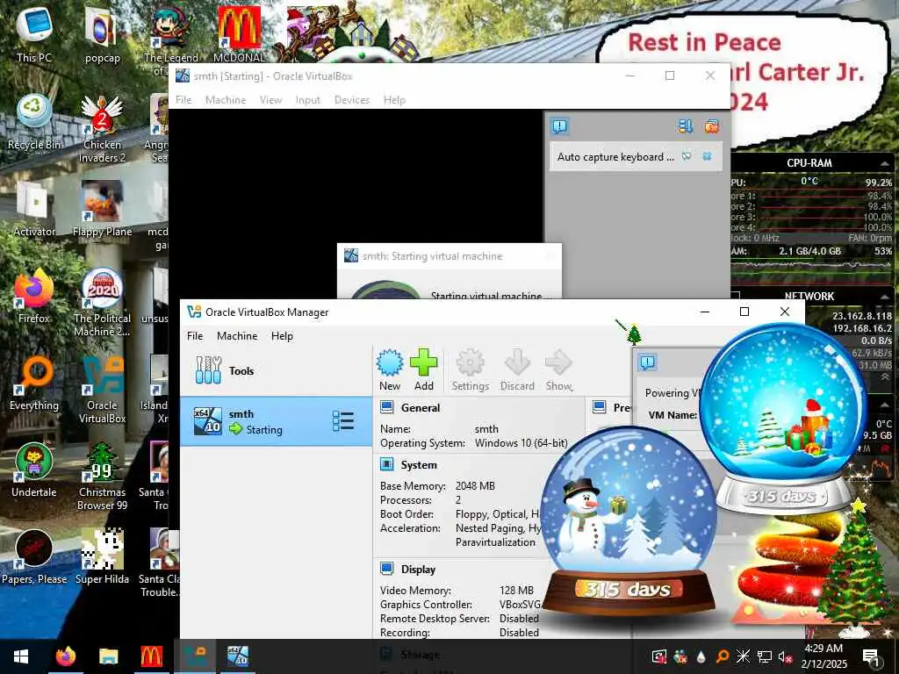
Task: Select the Super Hilda desktop shortcut
Action: coord(102,557)
